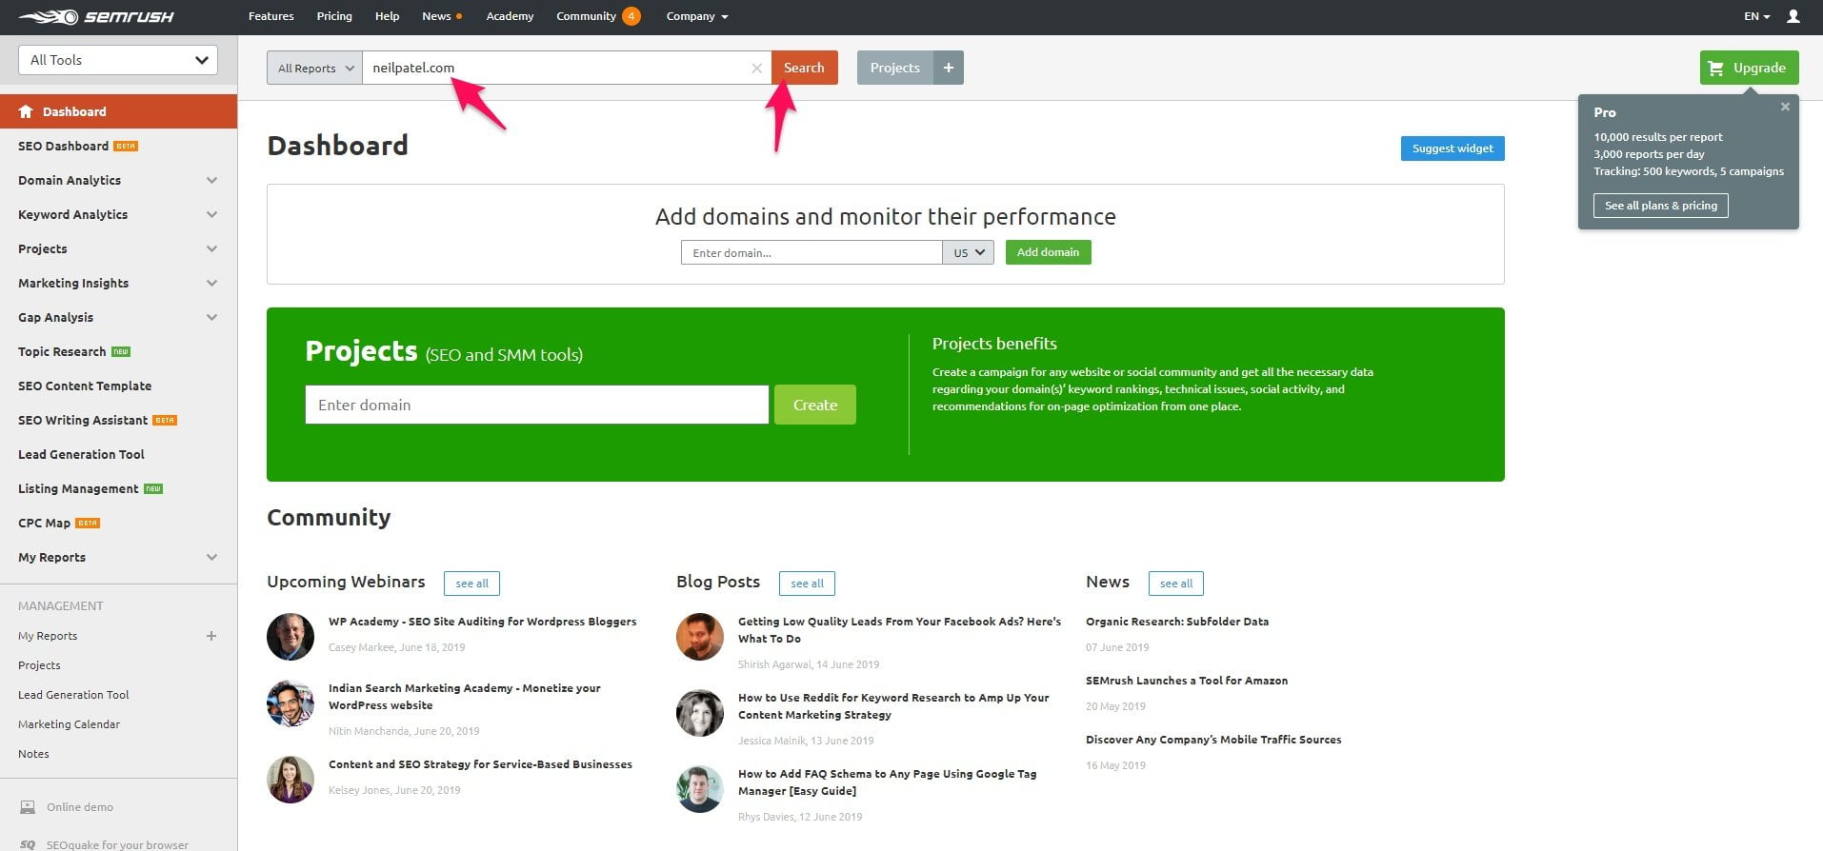Screen dimensions: 1823x851
Task: Click Casey Markee's webinar avatar
Action: click(x=290, y=637)
